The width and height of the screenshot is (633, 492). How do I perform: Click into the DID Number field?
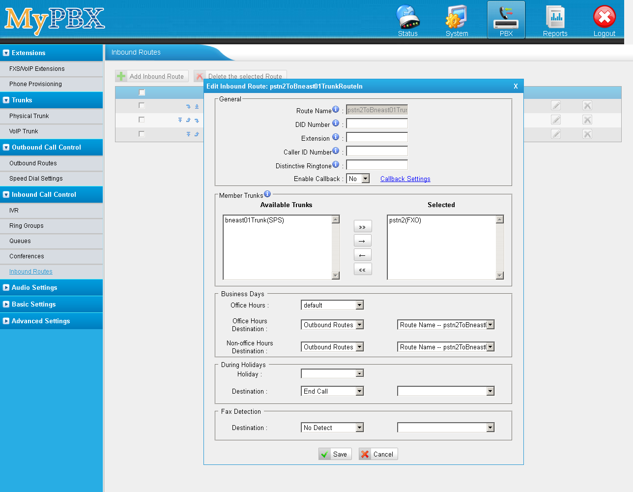tap(377, 123)
